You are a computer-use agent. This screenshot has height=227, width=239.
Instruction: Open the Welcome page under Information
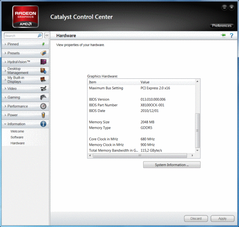[x=17, y=131]
